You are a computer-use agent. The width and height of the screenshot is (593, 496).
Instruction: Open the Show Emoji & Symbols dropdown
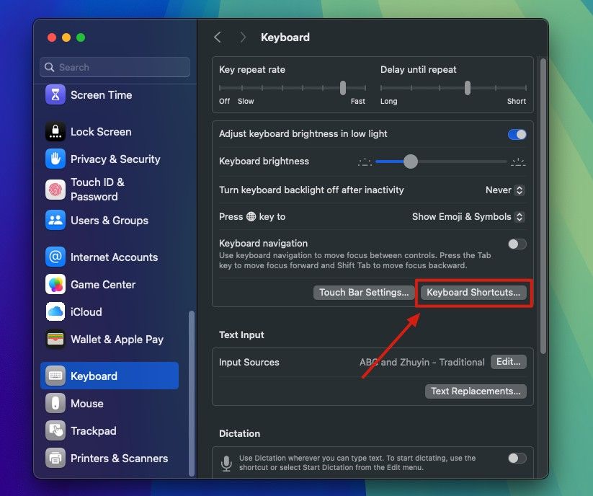pyautogui.click(x=468, y=217)
